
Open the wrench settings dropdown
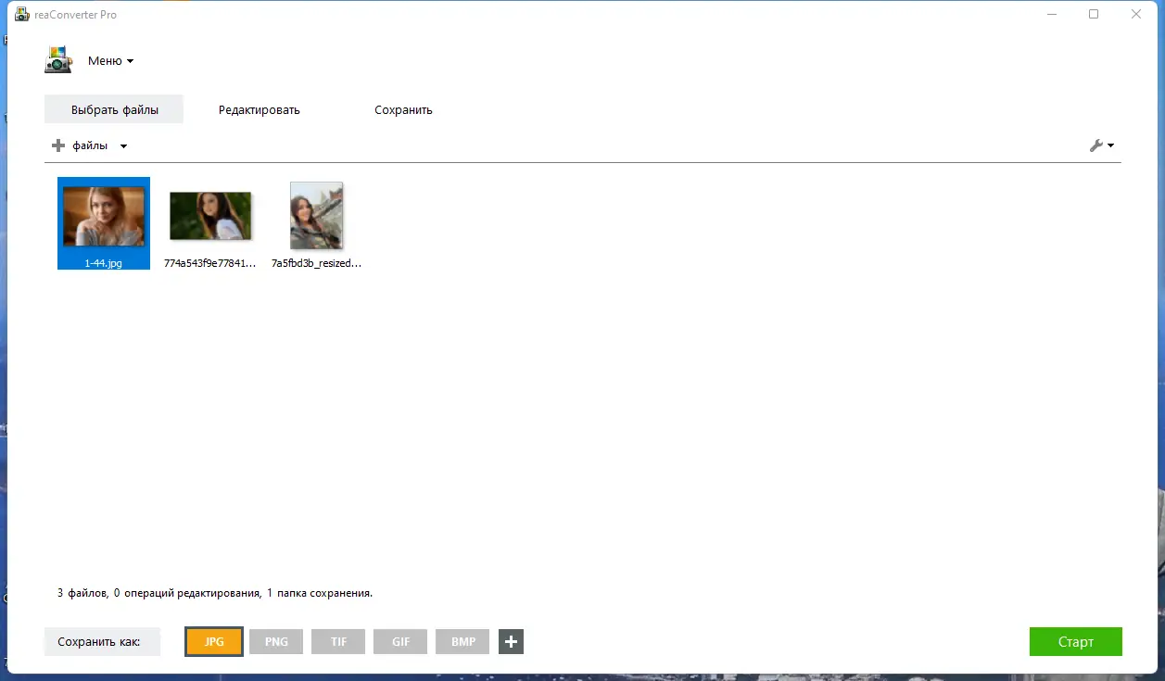point(1101,145)
